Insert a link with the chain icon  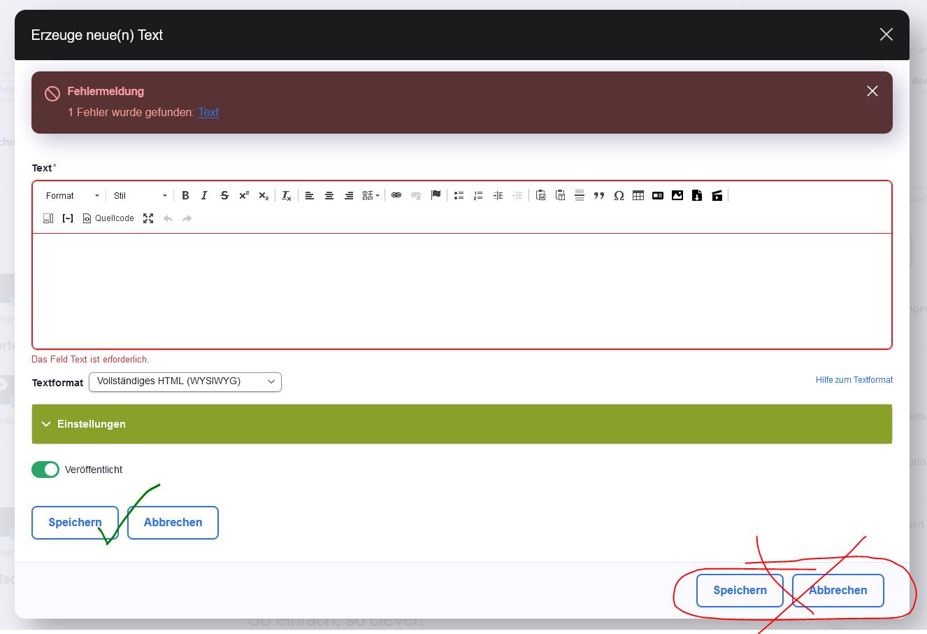click(396, 195)
